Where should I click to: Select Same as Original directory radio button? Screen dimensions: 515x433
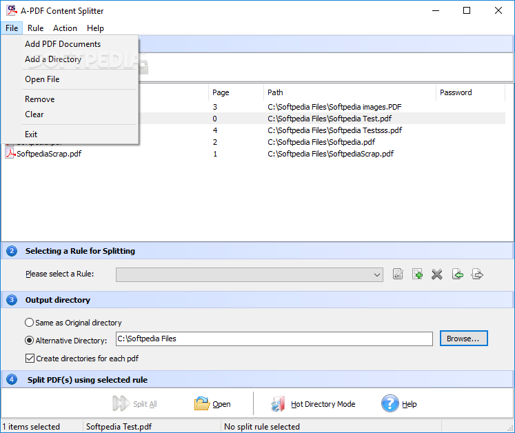tap(29, 323)
